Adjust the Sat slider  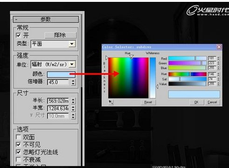187,79
